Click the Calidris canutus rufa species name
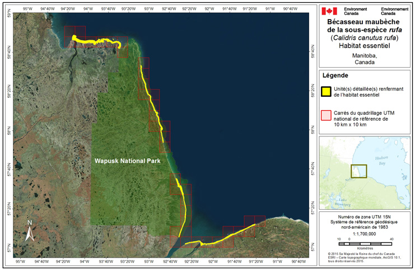 [364, 37]
